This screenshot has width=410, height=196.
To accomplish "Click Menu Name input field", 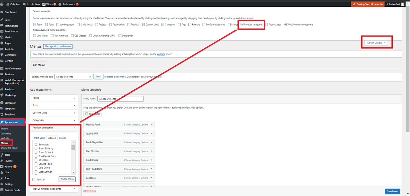I will pyautogui.click(x=120, y=99).
